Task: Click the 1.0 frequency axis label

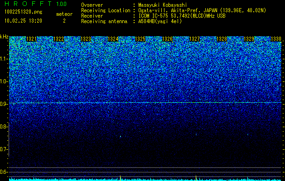Action: pyautogui.click(x=4, y=81)
